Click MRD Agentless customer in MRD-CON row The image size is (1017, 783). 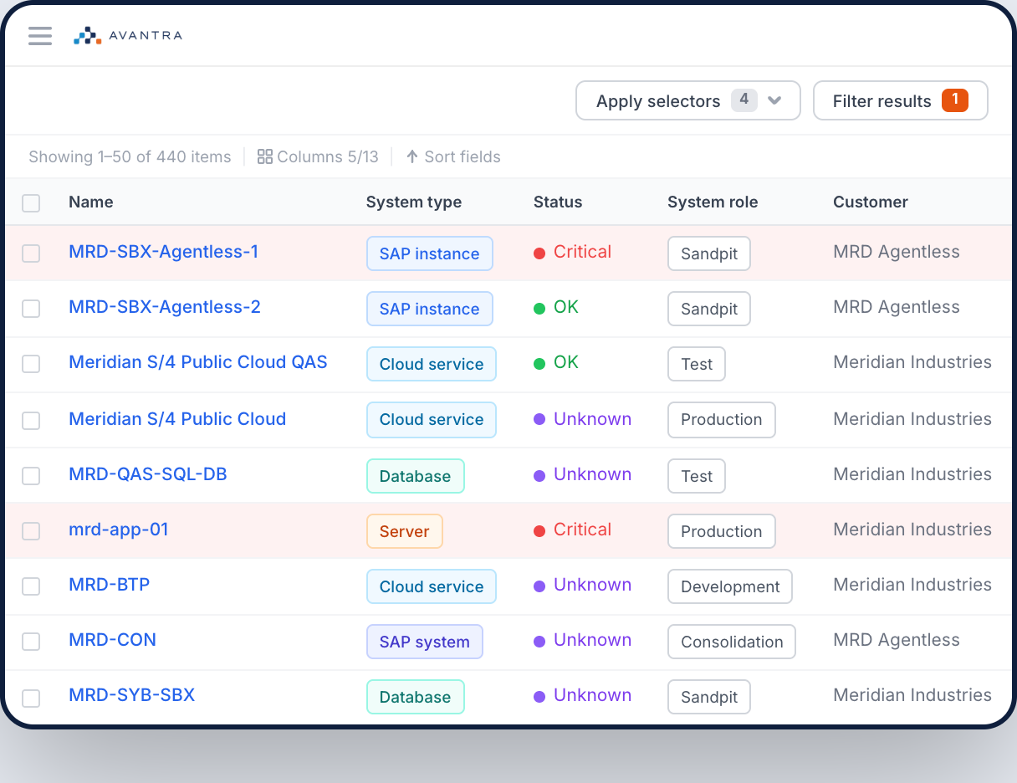tap(897, 640)
